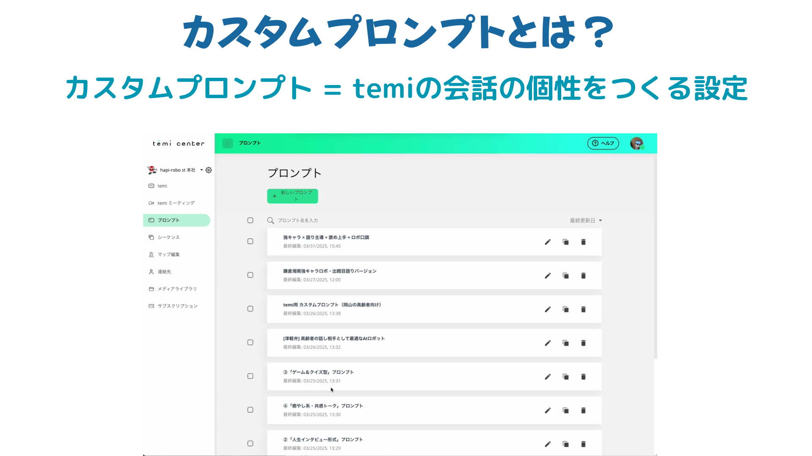Delete the ④「癒やし系・共感トーク」prompt
The height and width of the screenshot is (456, 812).
click(x=583, y=410)
